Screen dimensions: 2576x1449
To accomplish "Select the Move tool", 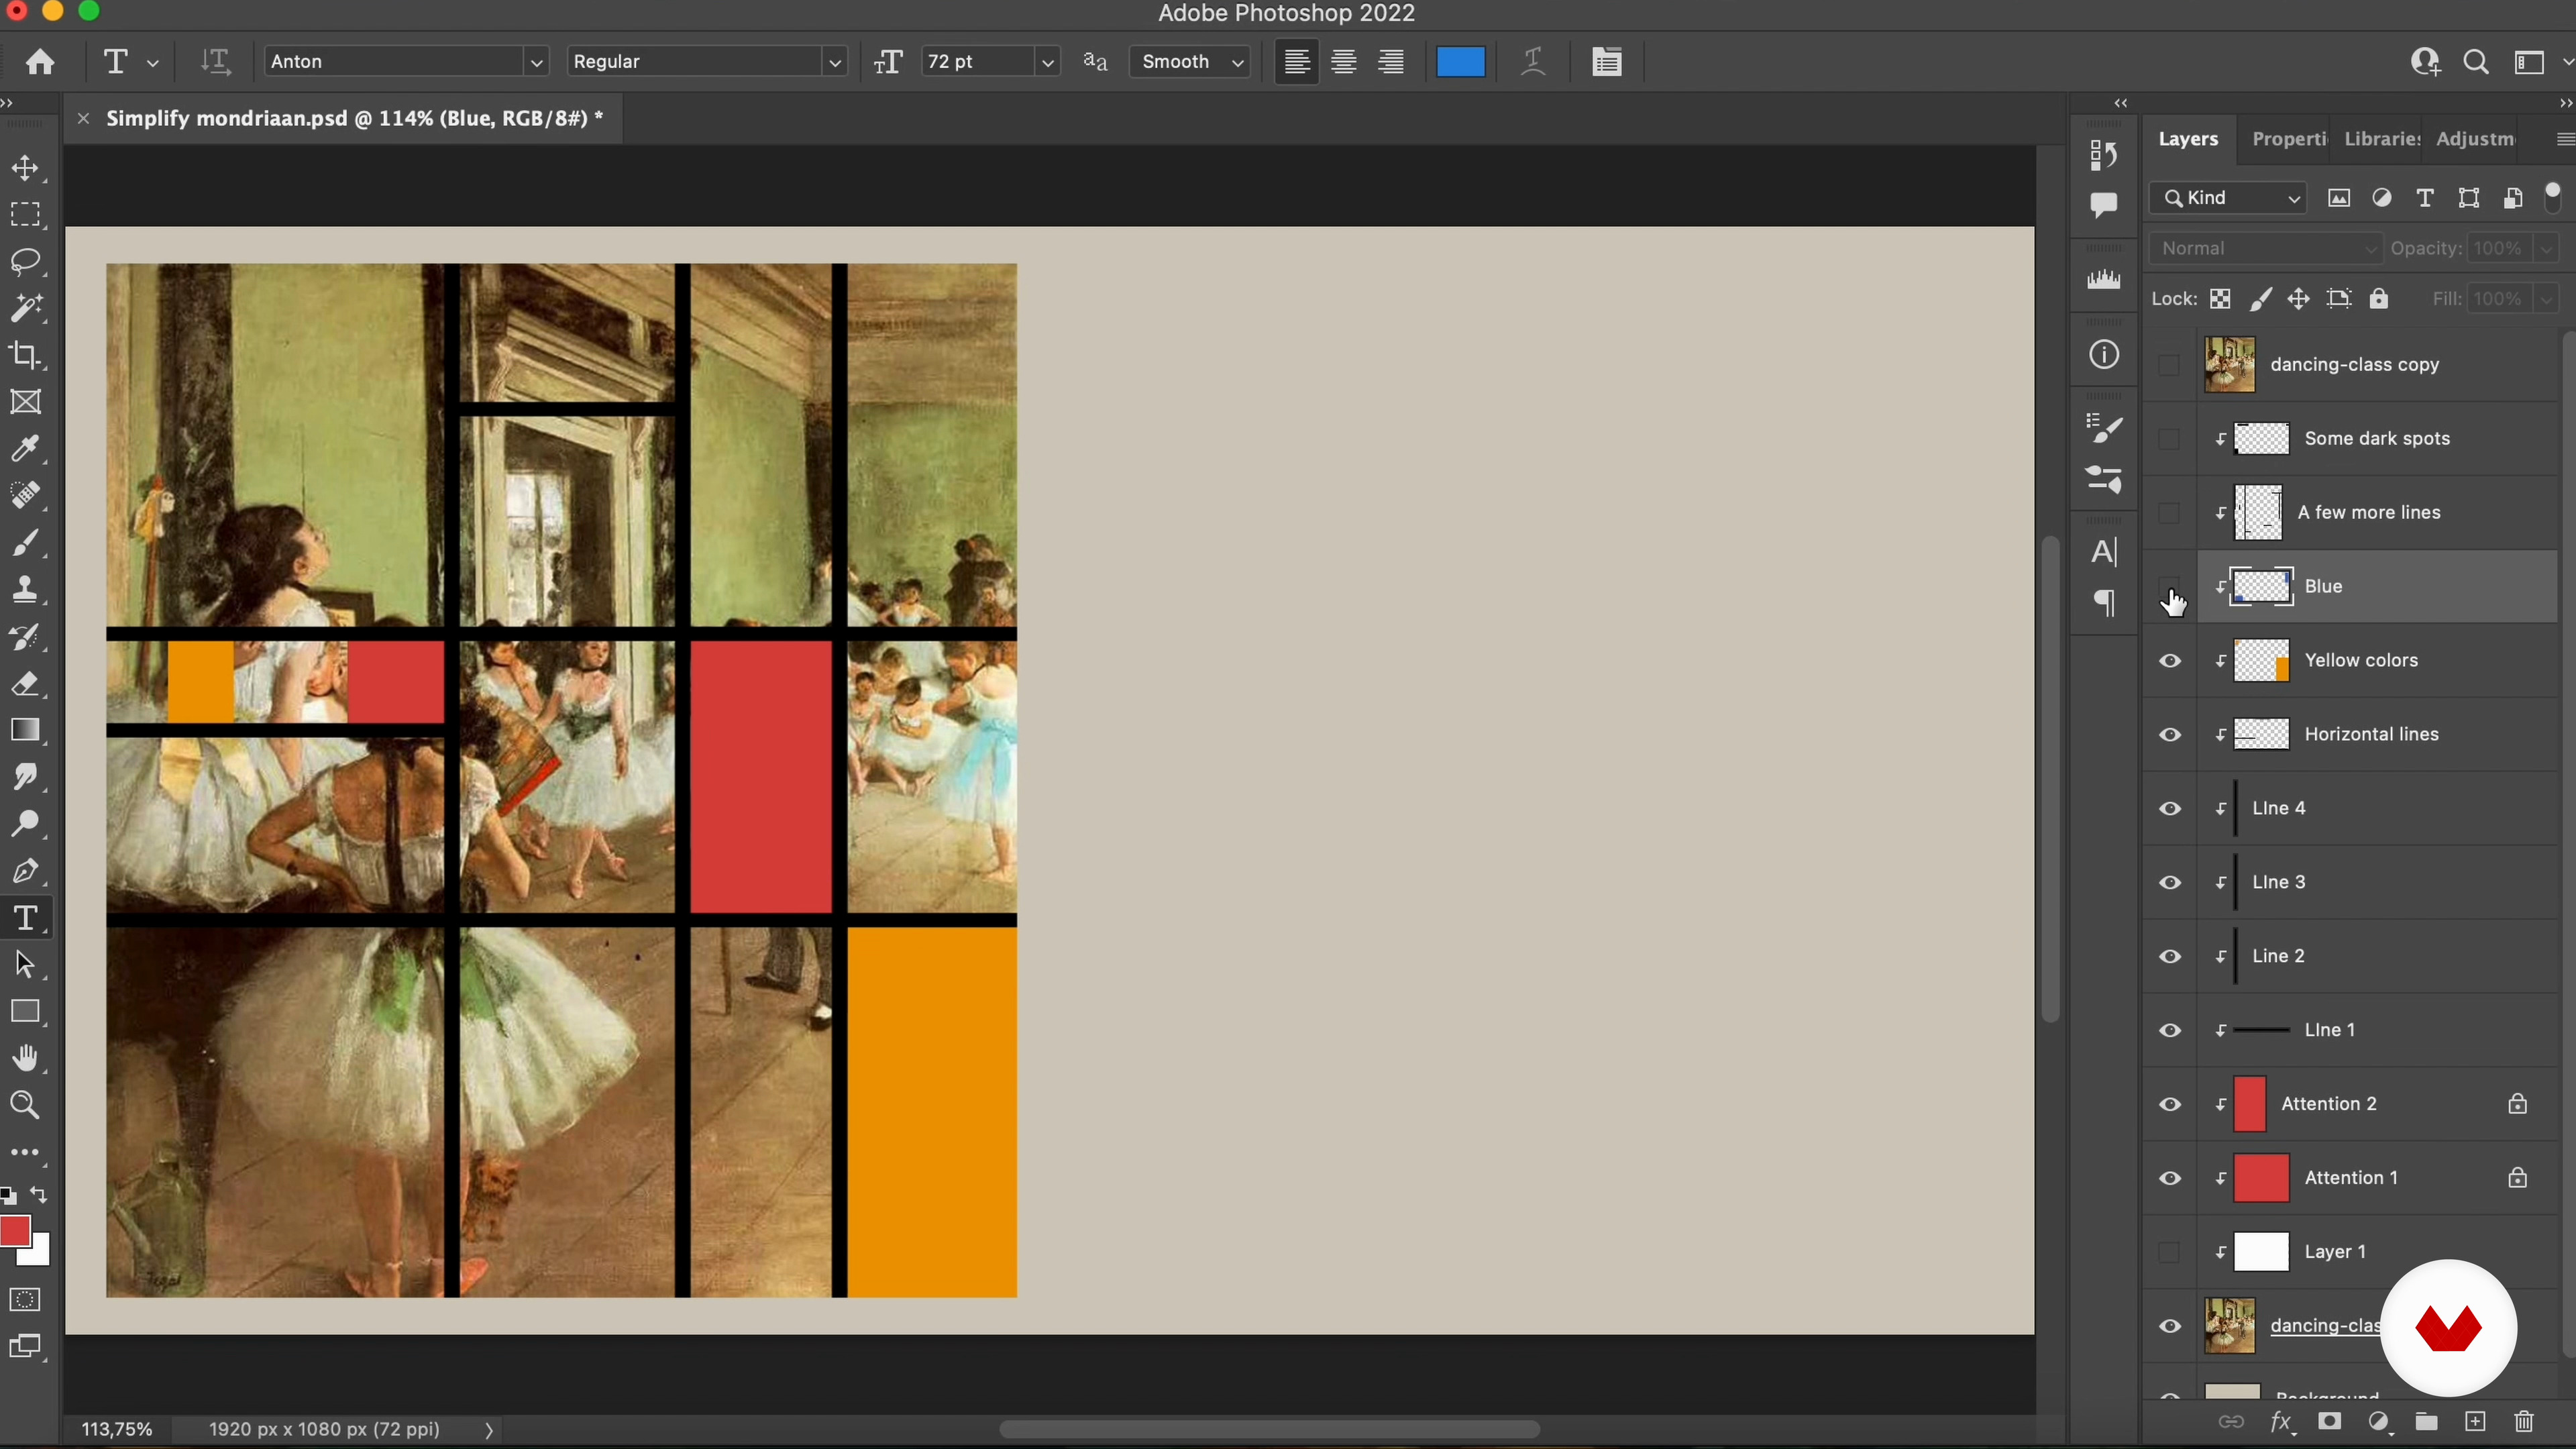I will [26, 168].
